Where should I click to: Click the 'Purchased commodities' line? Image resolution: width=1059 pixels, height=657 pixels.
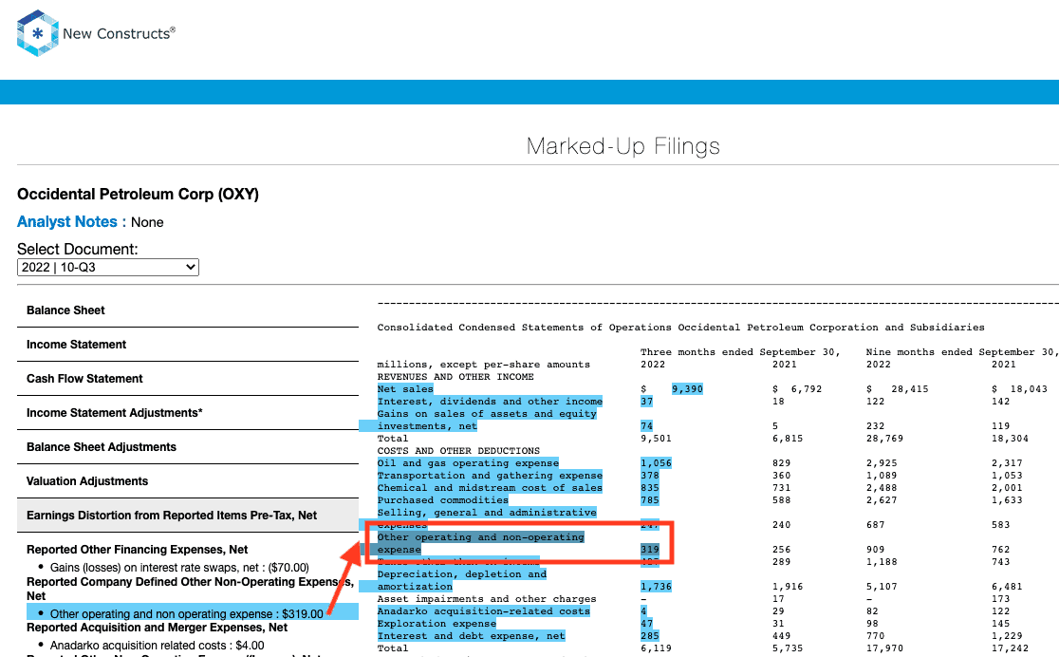[x=443, y=500]
